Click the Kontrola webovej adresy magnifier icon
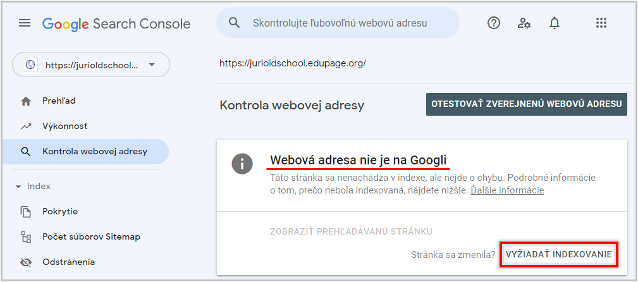 [26, 152]
